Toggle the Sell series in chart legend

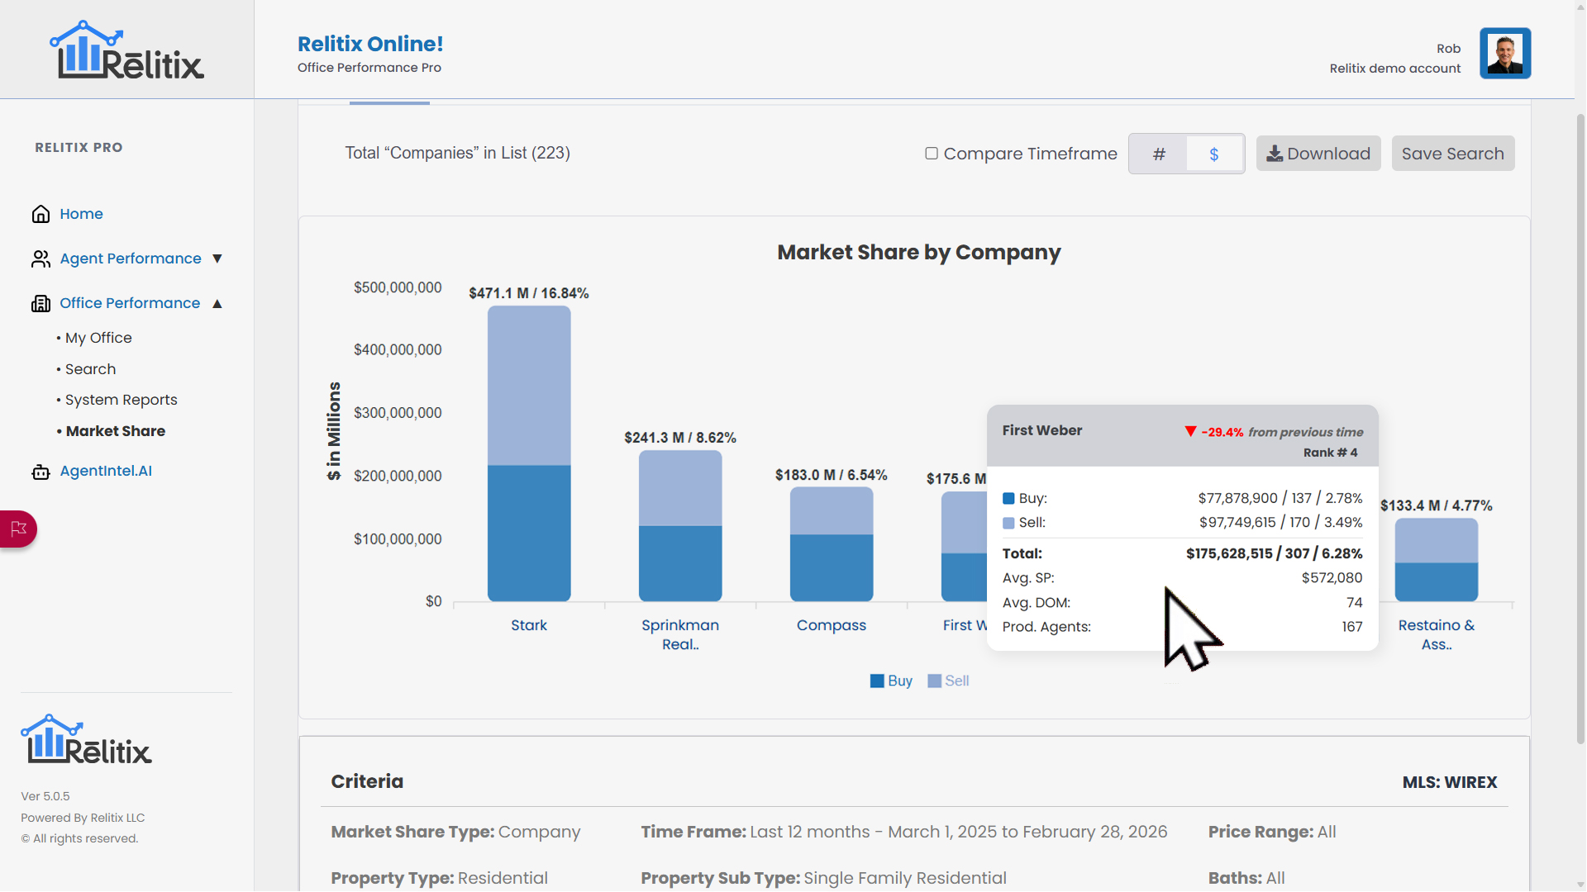coord(948,681)
